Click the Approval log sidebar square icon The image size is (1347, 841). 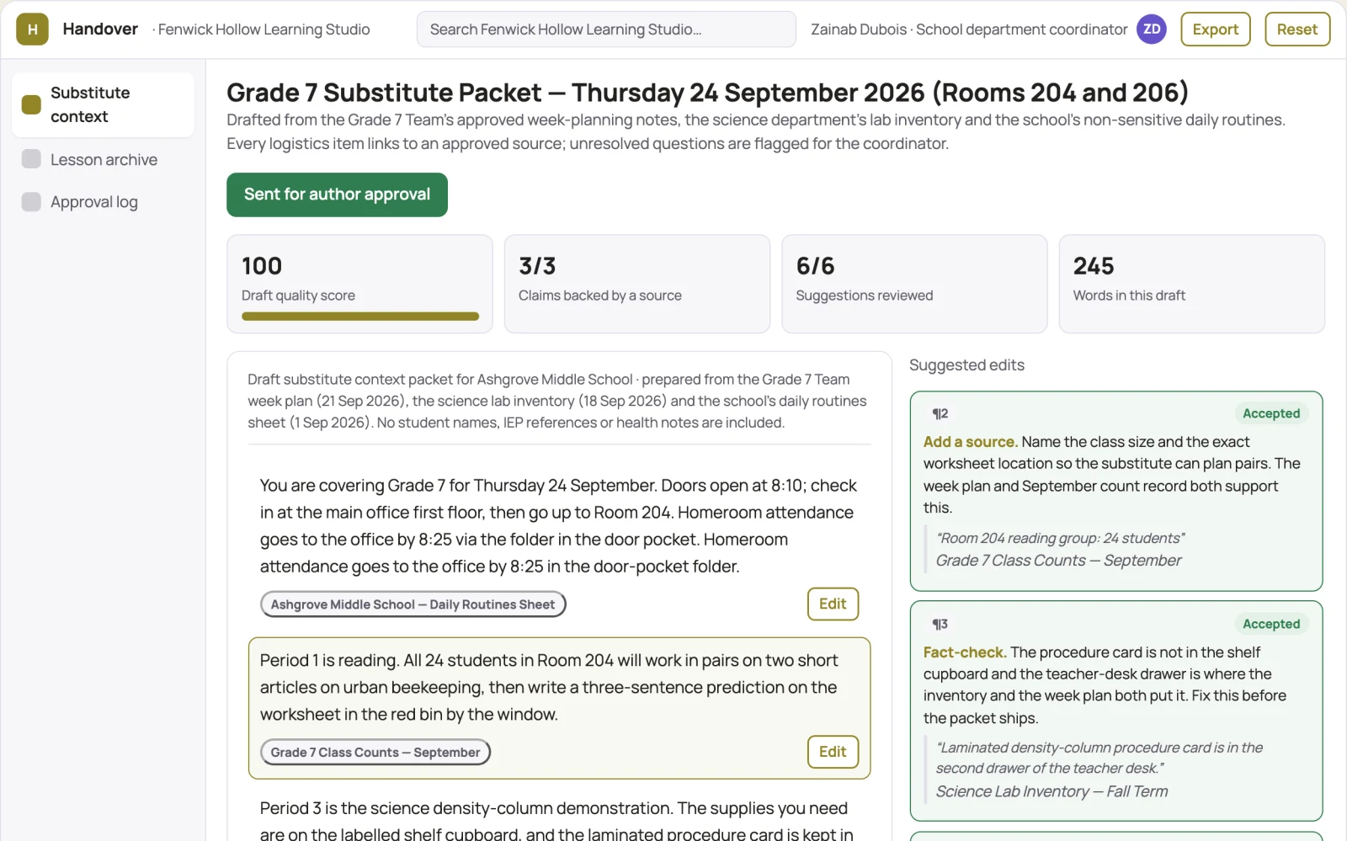tap(31, 201)
